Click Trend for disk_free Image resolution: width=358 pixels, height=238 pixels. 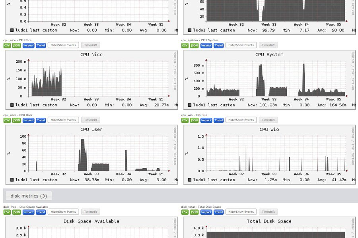pyautogui.click(x=41, y=212)
